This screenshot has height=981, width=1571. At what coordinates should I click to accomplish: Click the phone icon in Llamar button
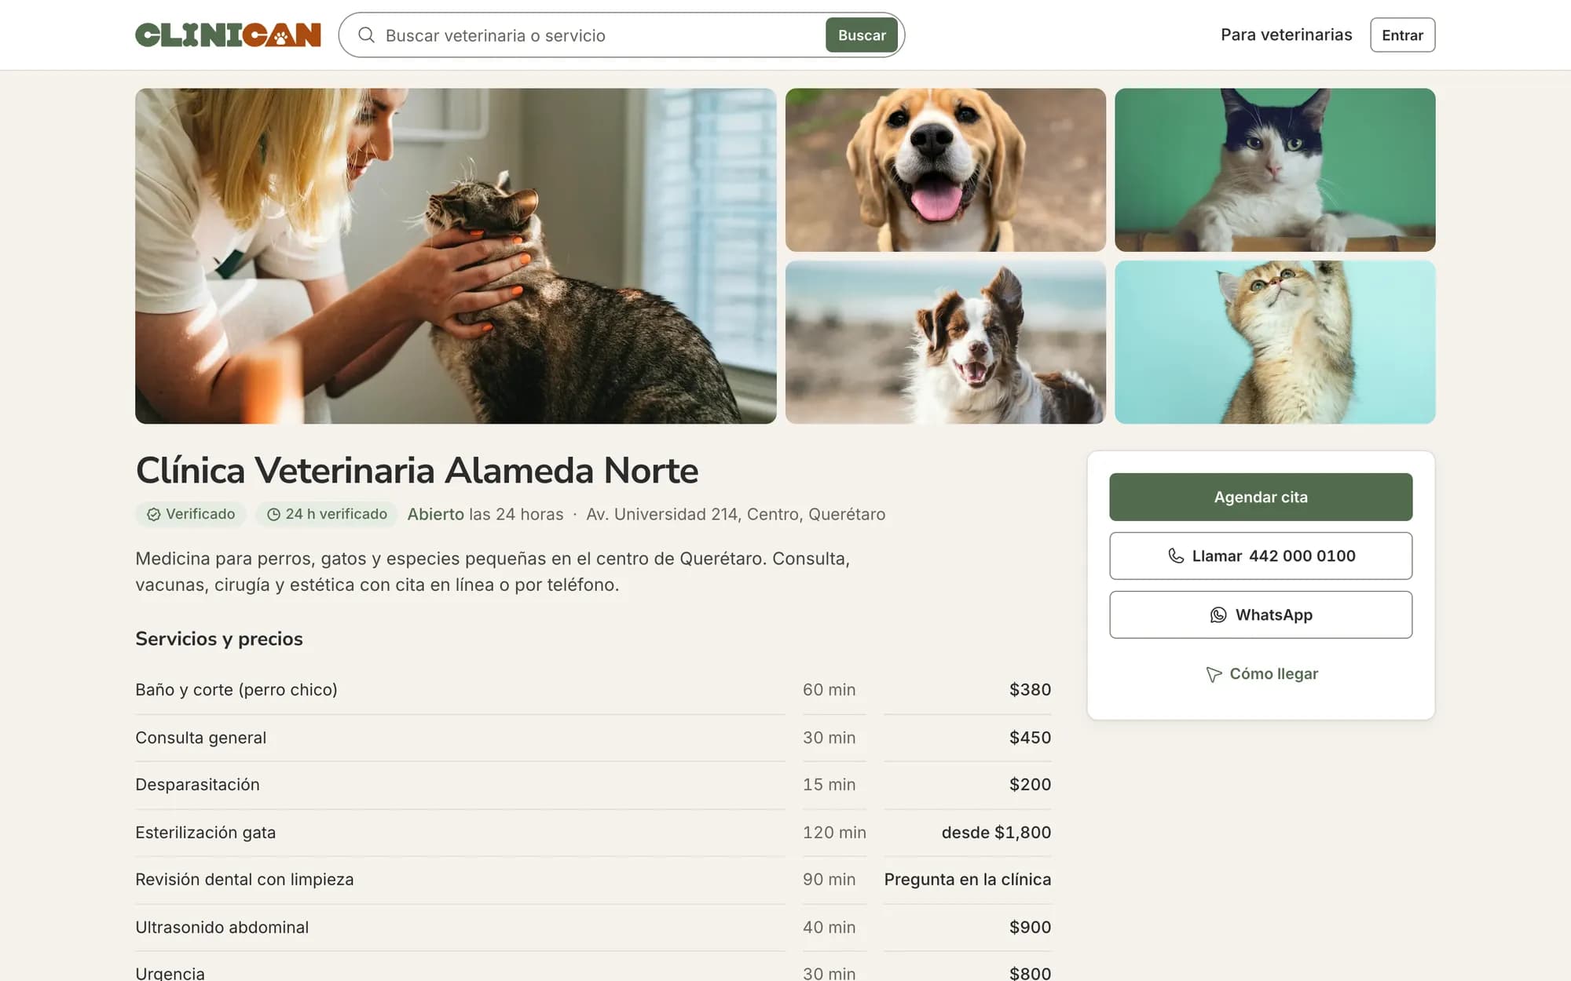(1176, 556)
